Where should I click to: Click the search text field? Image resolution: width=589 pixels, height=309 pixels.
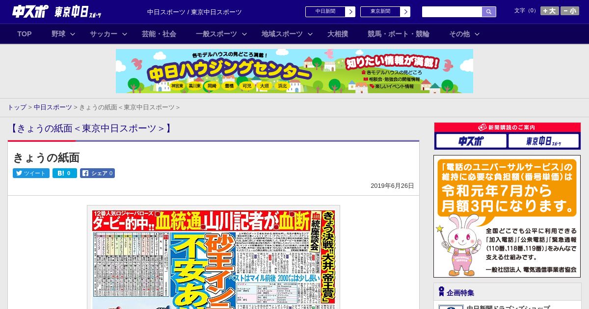pyautogui.click(x=452, y=12)
